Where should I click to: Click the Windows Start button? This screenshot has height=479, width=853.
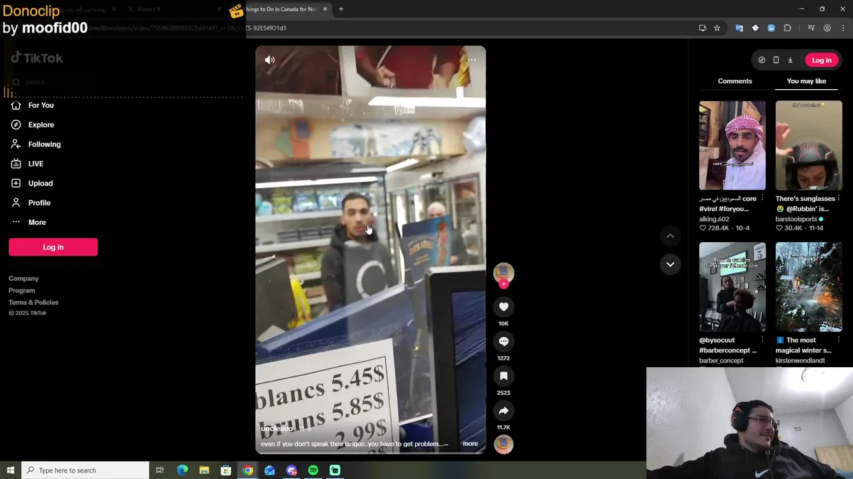coord(10,470)
